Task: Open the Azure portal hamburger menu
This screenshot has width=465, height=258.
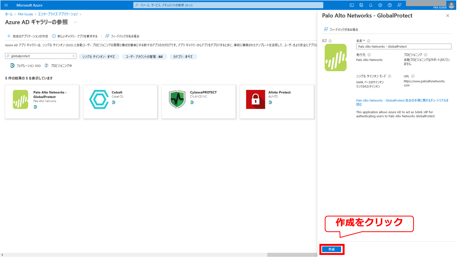Action: (x=6, y=5)
